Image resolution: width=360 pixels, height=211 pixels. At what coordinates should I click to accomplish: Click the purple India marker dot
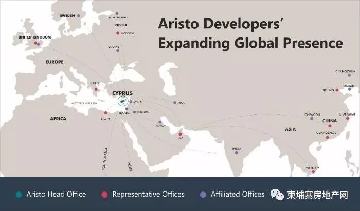pos(237,153)
